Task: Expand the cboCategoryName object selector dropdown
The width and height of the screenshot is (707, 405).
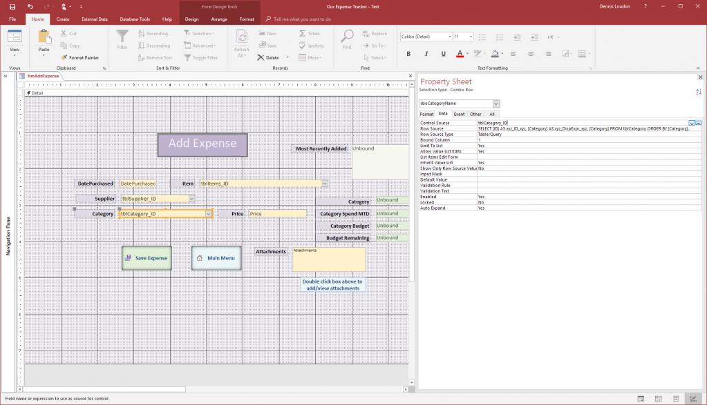Action: (496, 103)
